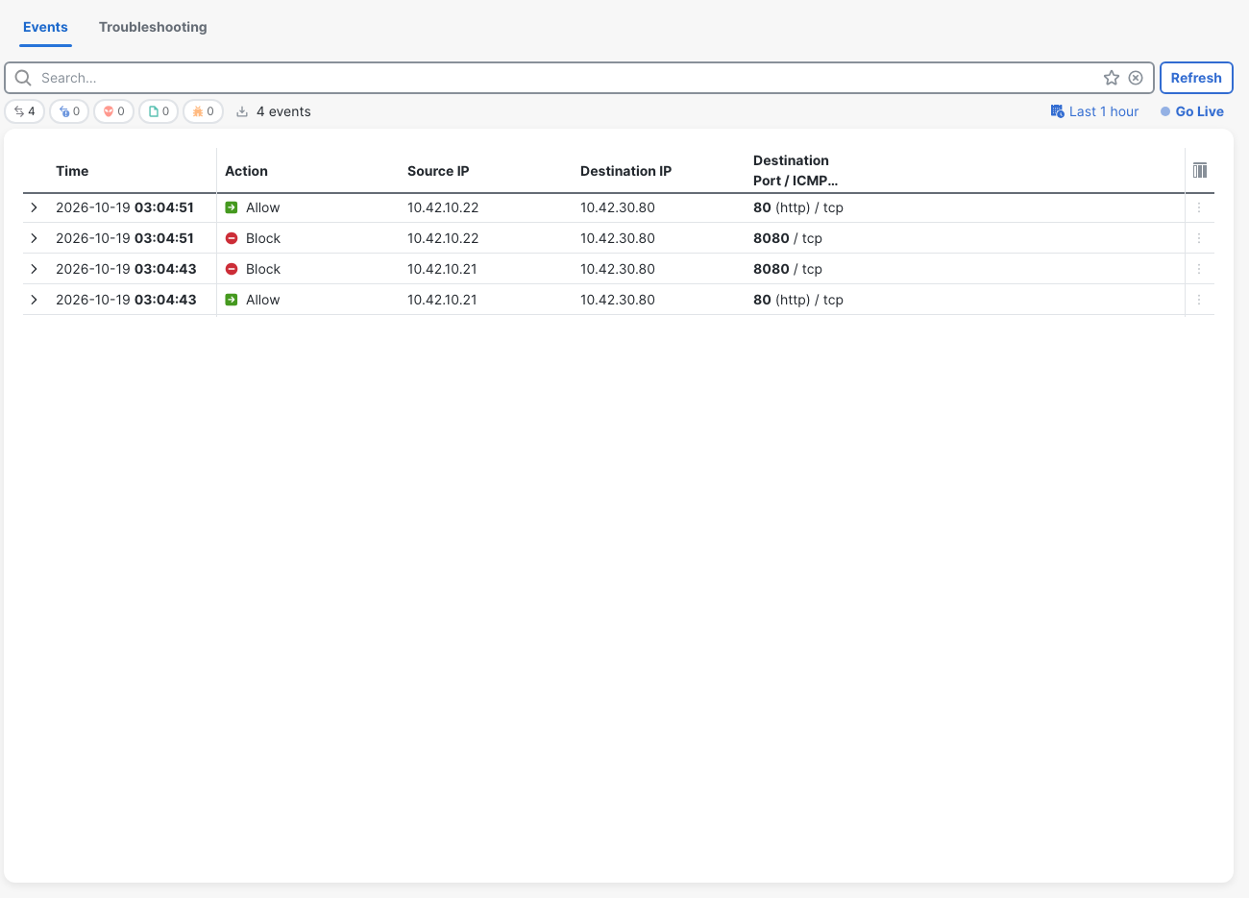Save search with the star icon
Image resolution: width=1249 pixels, height=898 pixels.
click(1112, 78)
